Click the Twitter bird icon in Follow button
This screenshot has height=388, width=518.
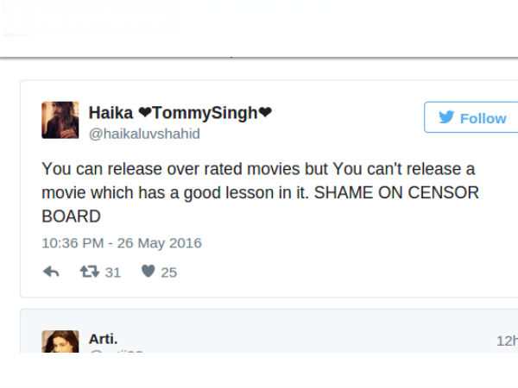(446, 118)
